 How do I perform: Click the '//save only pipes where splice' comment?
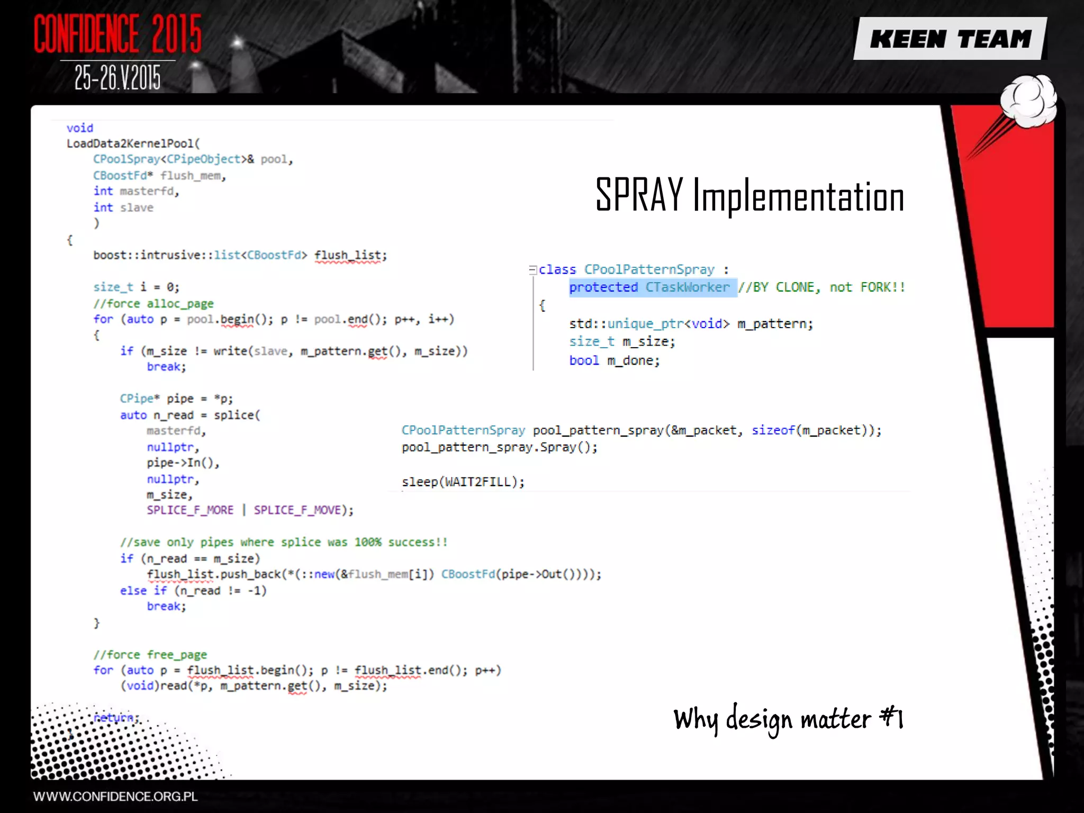tap(284, 543)
